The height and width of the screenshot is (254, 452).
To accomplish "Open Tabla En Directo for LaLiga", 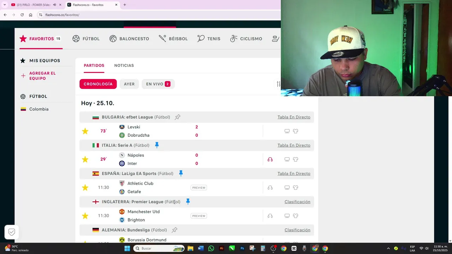I will tap(294, 174).
